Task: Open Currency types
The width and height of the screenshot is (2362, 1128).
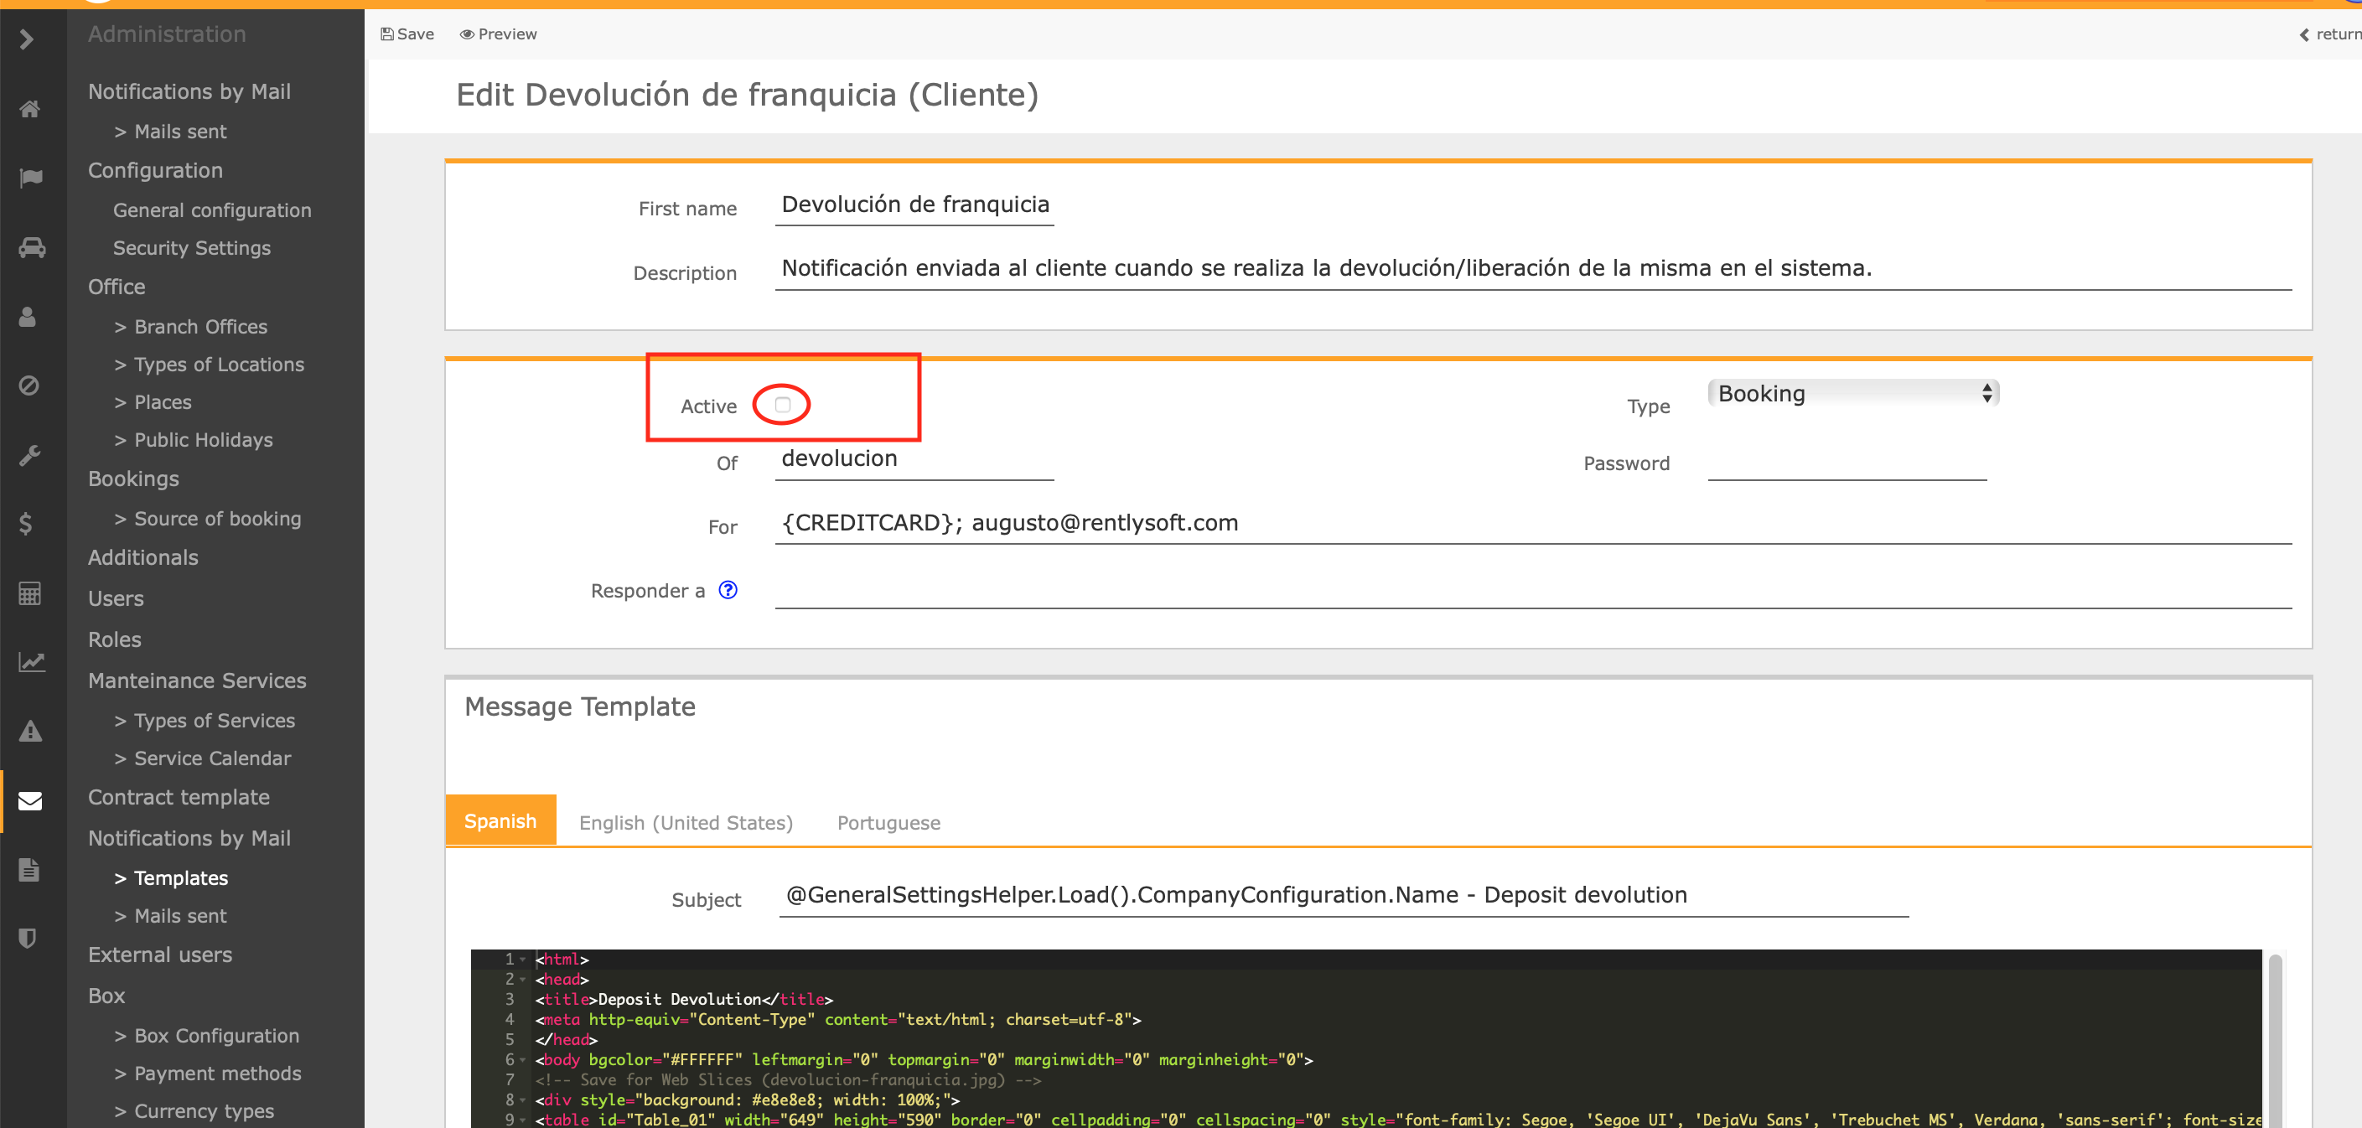Action: (x=204, y=1110)
